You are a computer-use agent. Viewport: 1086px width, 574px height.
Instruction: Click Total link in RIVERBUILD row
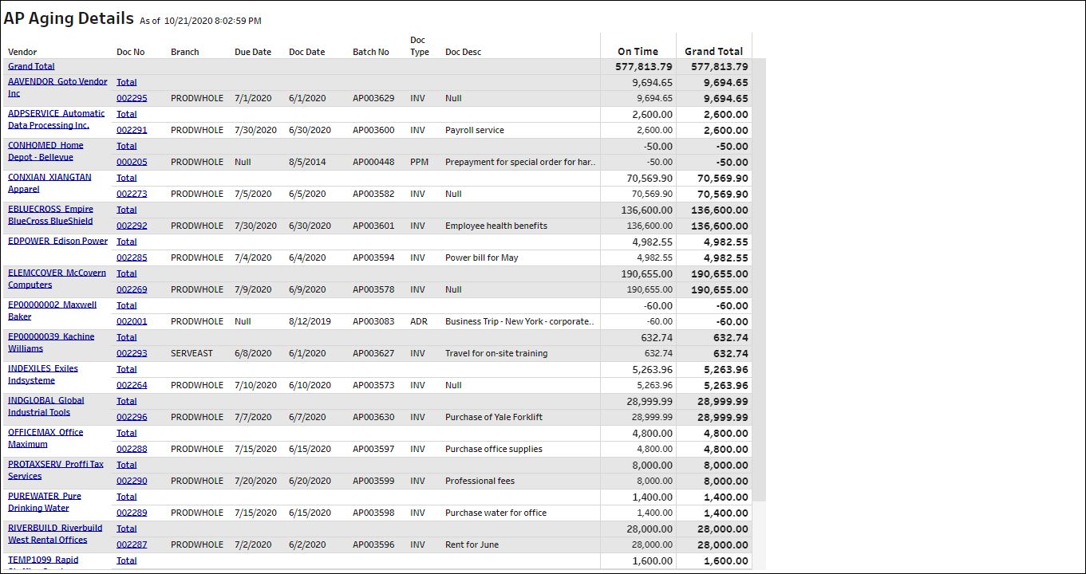point(127,529)
